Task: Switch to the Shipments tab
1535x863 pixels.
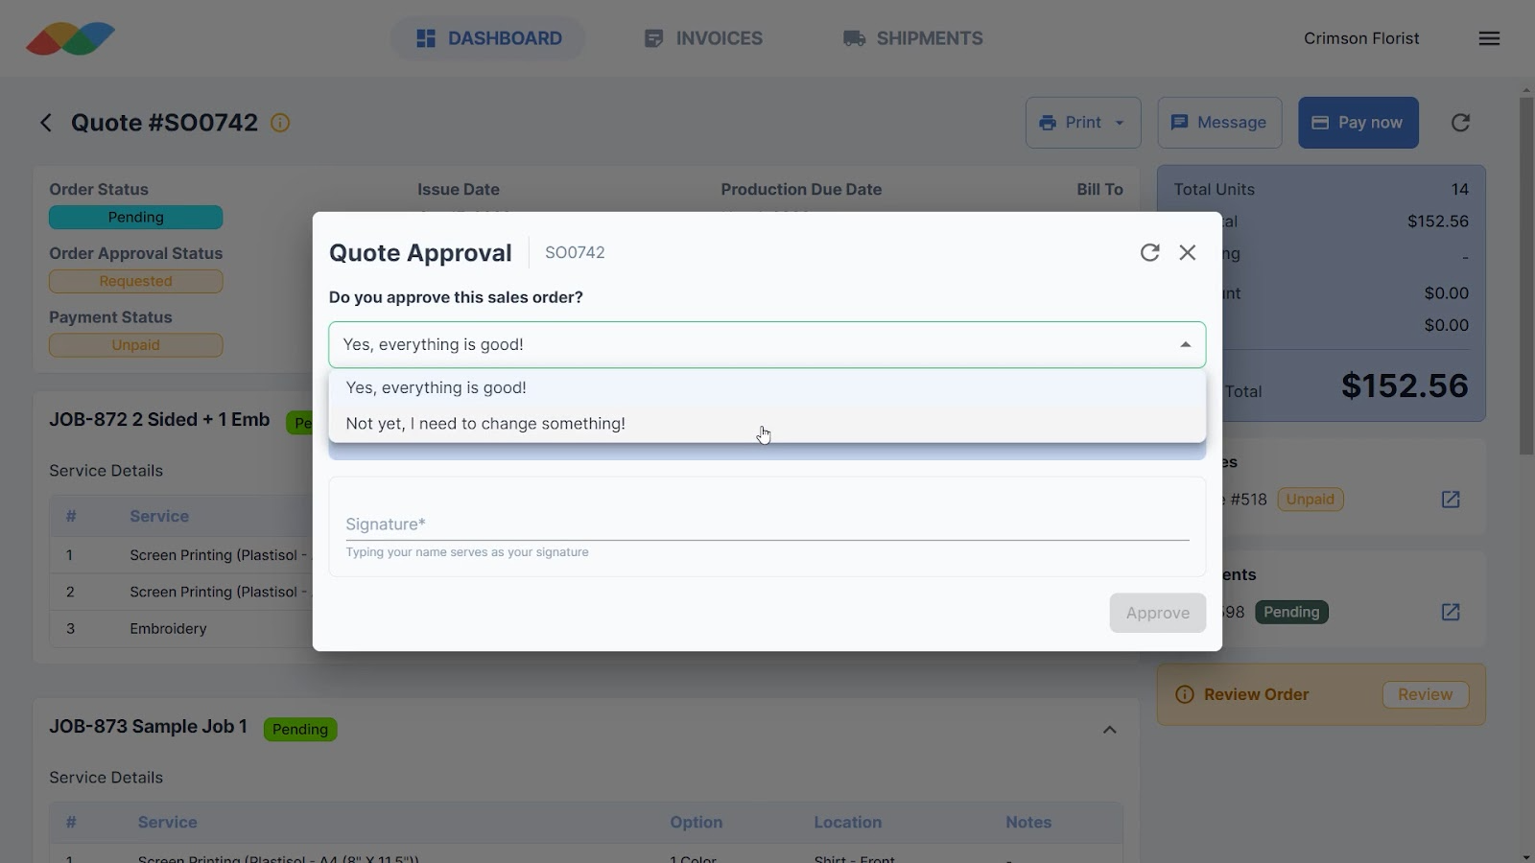Action: (912, 38)
